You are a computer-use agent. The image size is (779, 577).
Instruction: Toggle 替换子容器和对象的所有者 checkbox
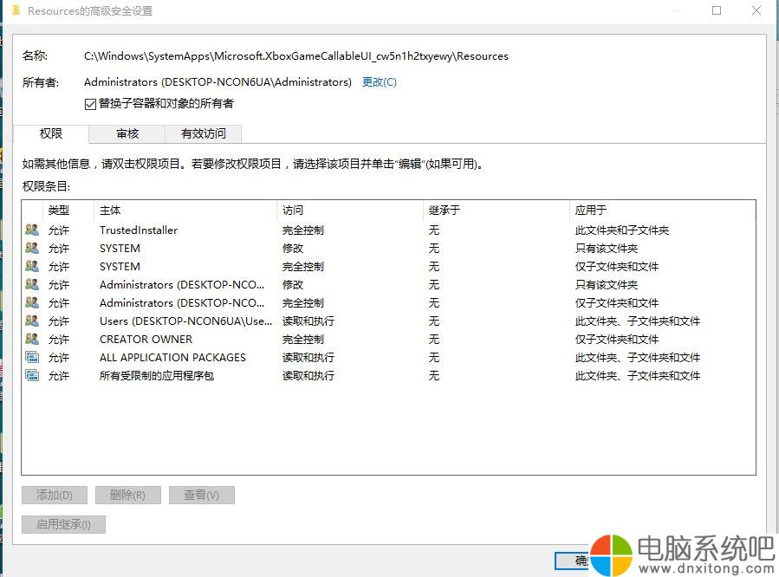90,104
